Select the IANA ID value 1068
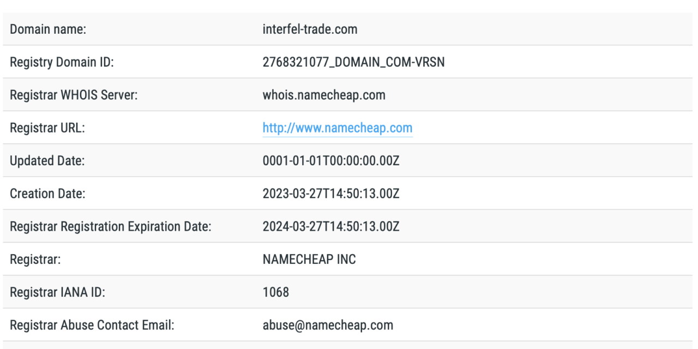 (276, 292)
